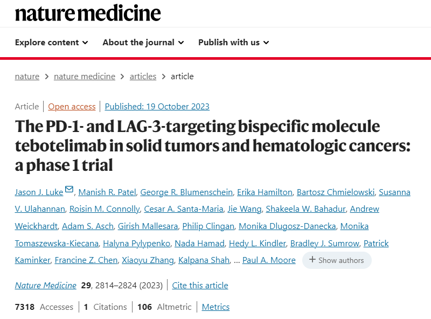Navigate to the articles breadcrumb
The height and width of the screenshot is (319, 431).
(143, 76)
